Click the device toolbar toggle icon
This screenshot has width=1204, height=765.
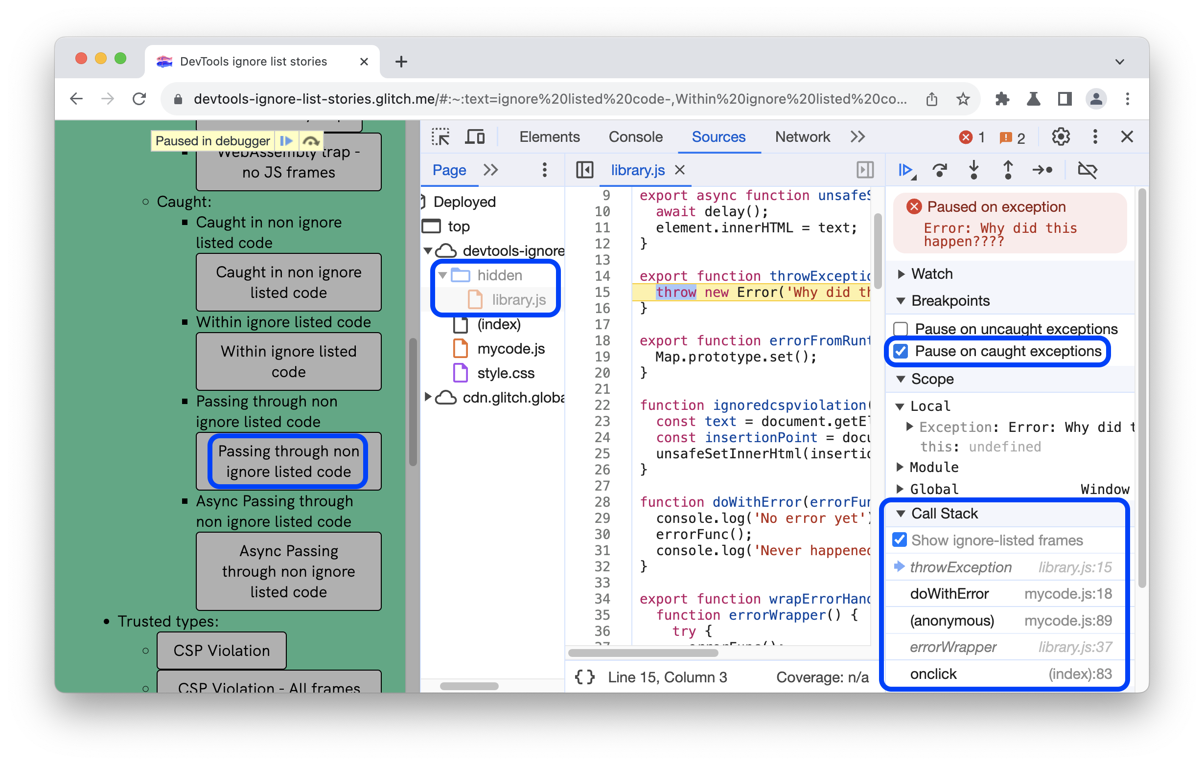[x=475, y=137]
